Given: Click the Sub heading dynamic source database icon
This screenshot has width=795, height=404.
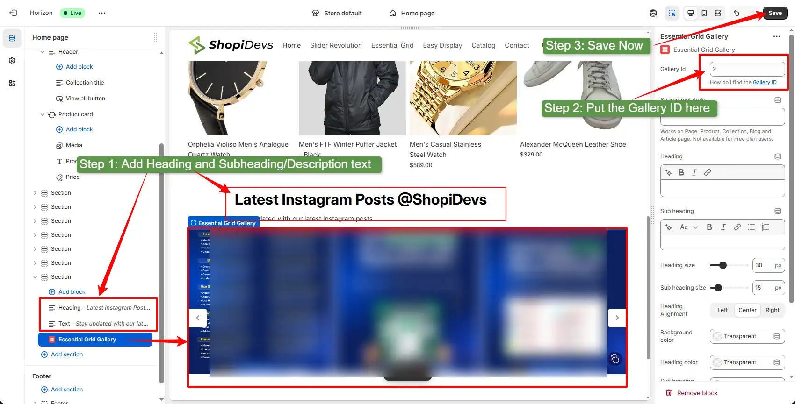Looking at the screenshot, I should coord(778,211).
